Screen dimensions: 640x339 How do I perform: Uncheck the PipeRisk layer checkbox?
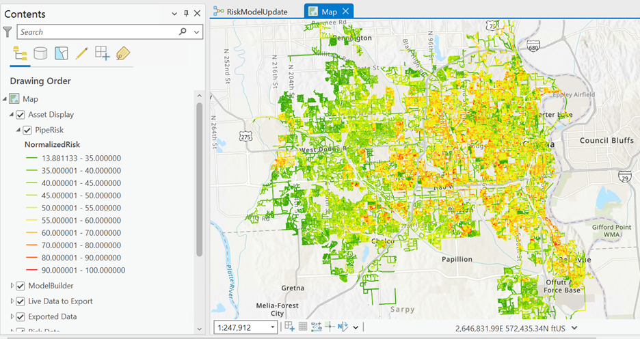27,130
